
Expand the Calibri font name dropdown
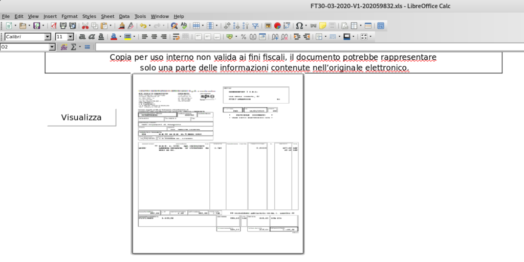click(48, 37)
